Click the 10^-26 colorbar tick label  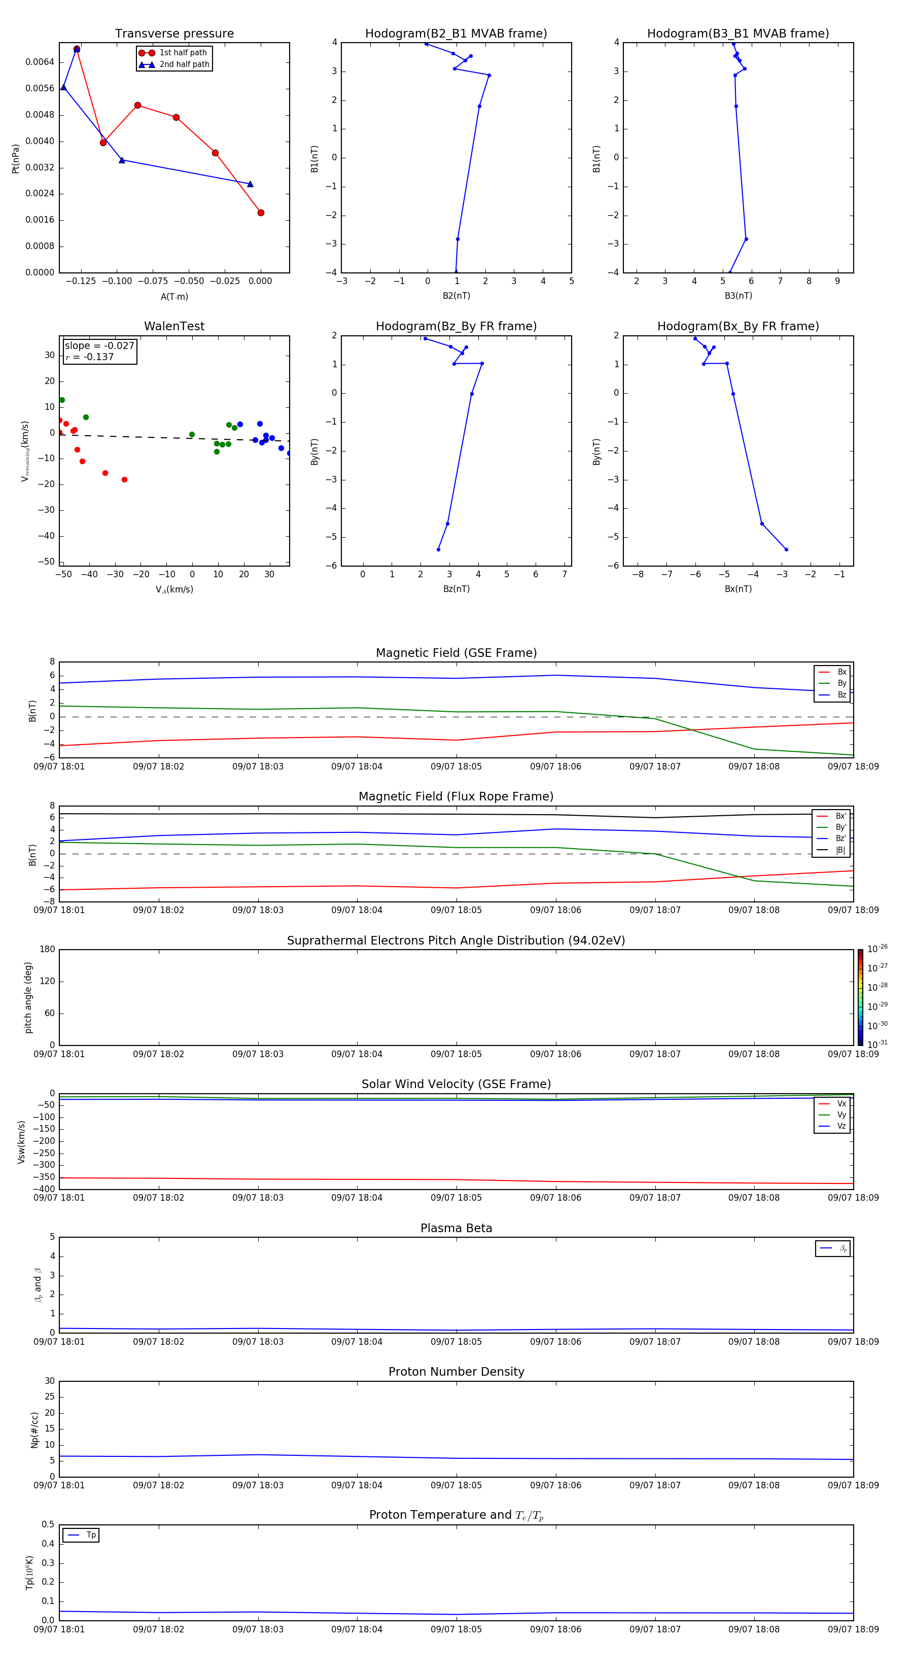[877, 949]
